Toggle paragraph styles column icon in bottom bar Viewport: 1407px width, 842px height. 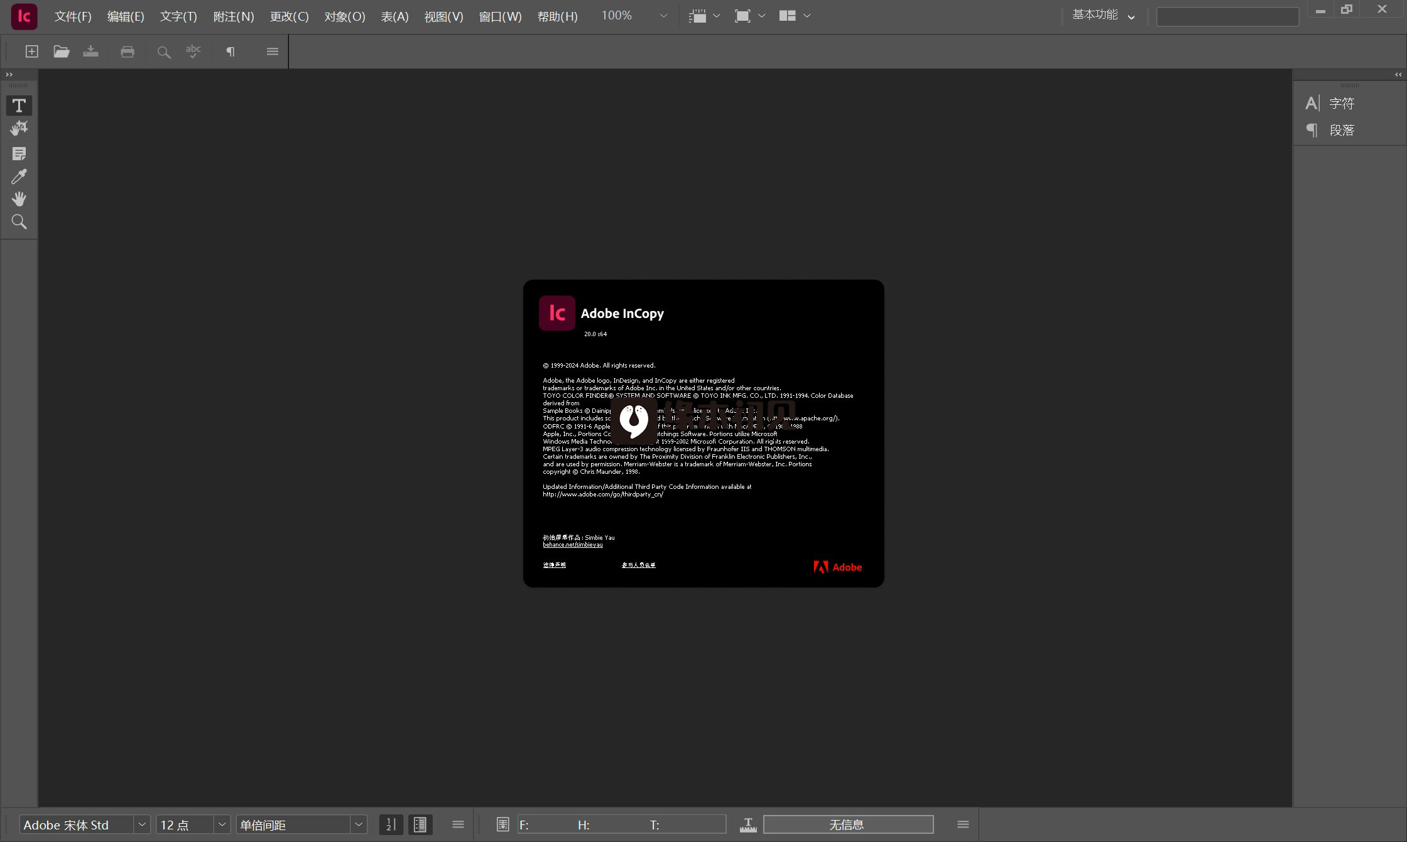(420, 824)
